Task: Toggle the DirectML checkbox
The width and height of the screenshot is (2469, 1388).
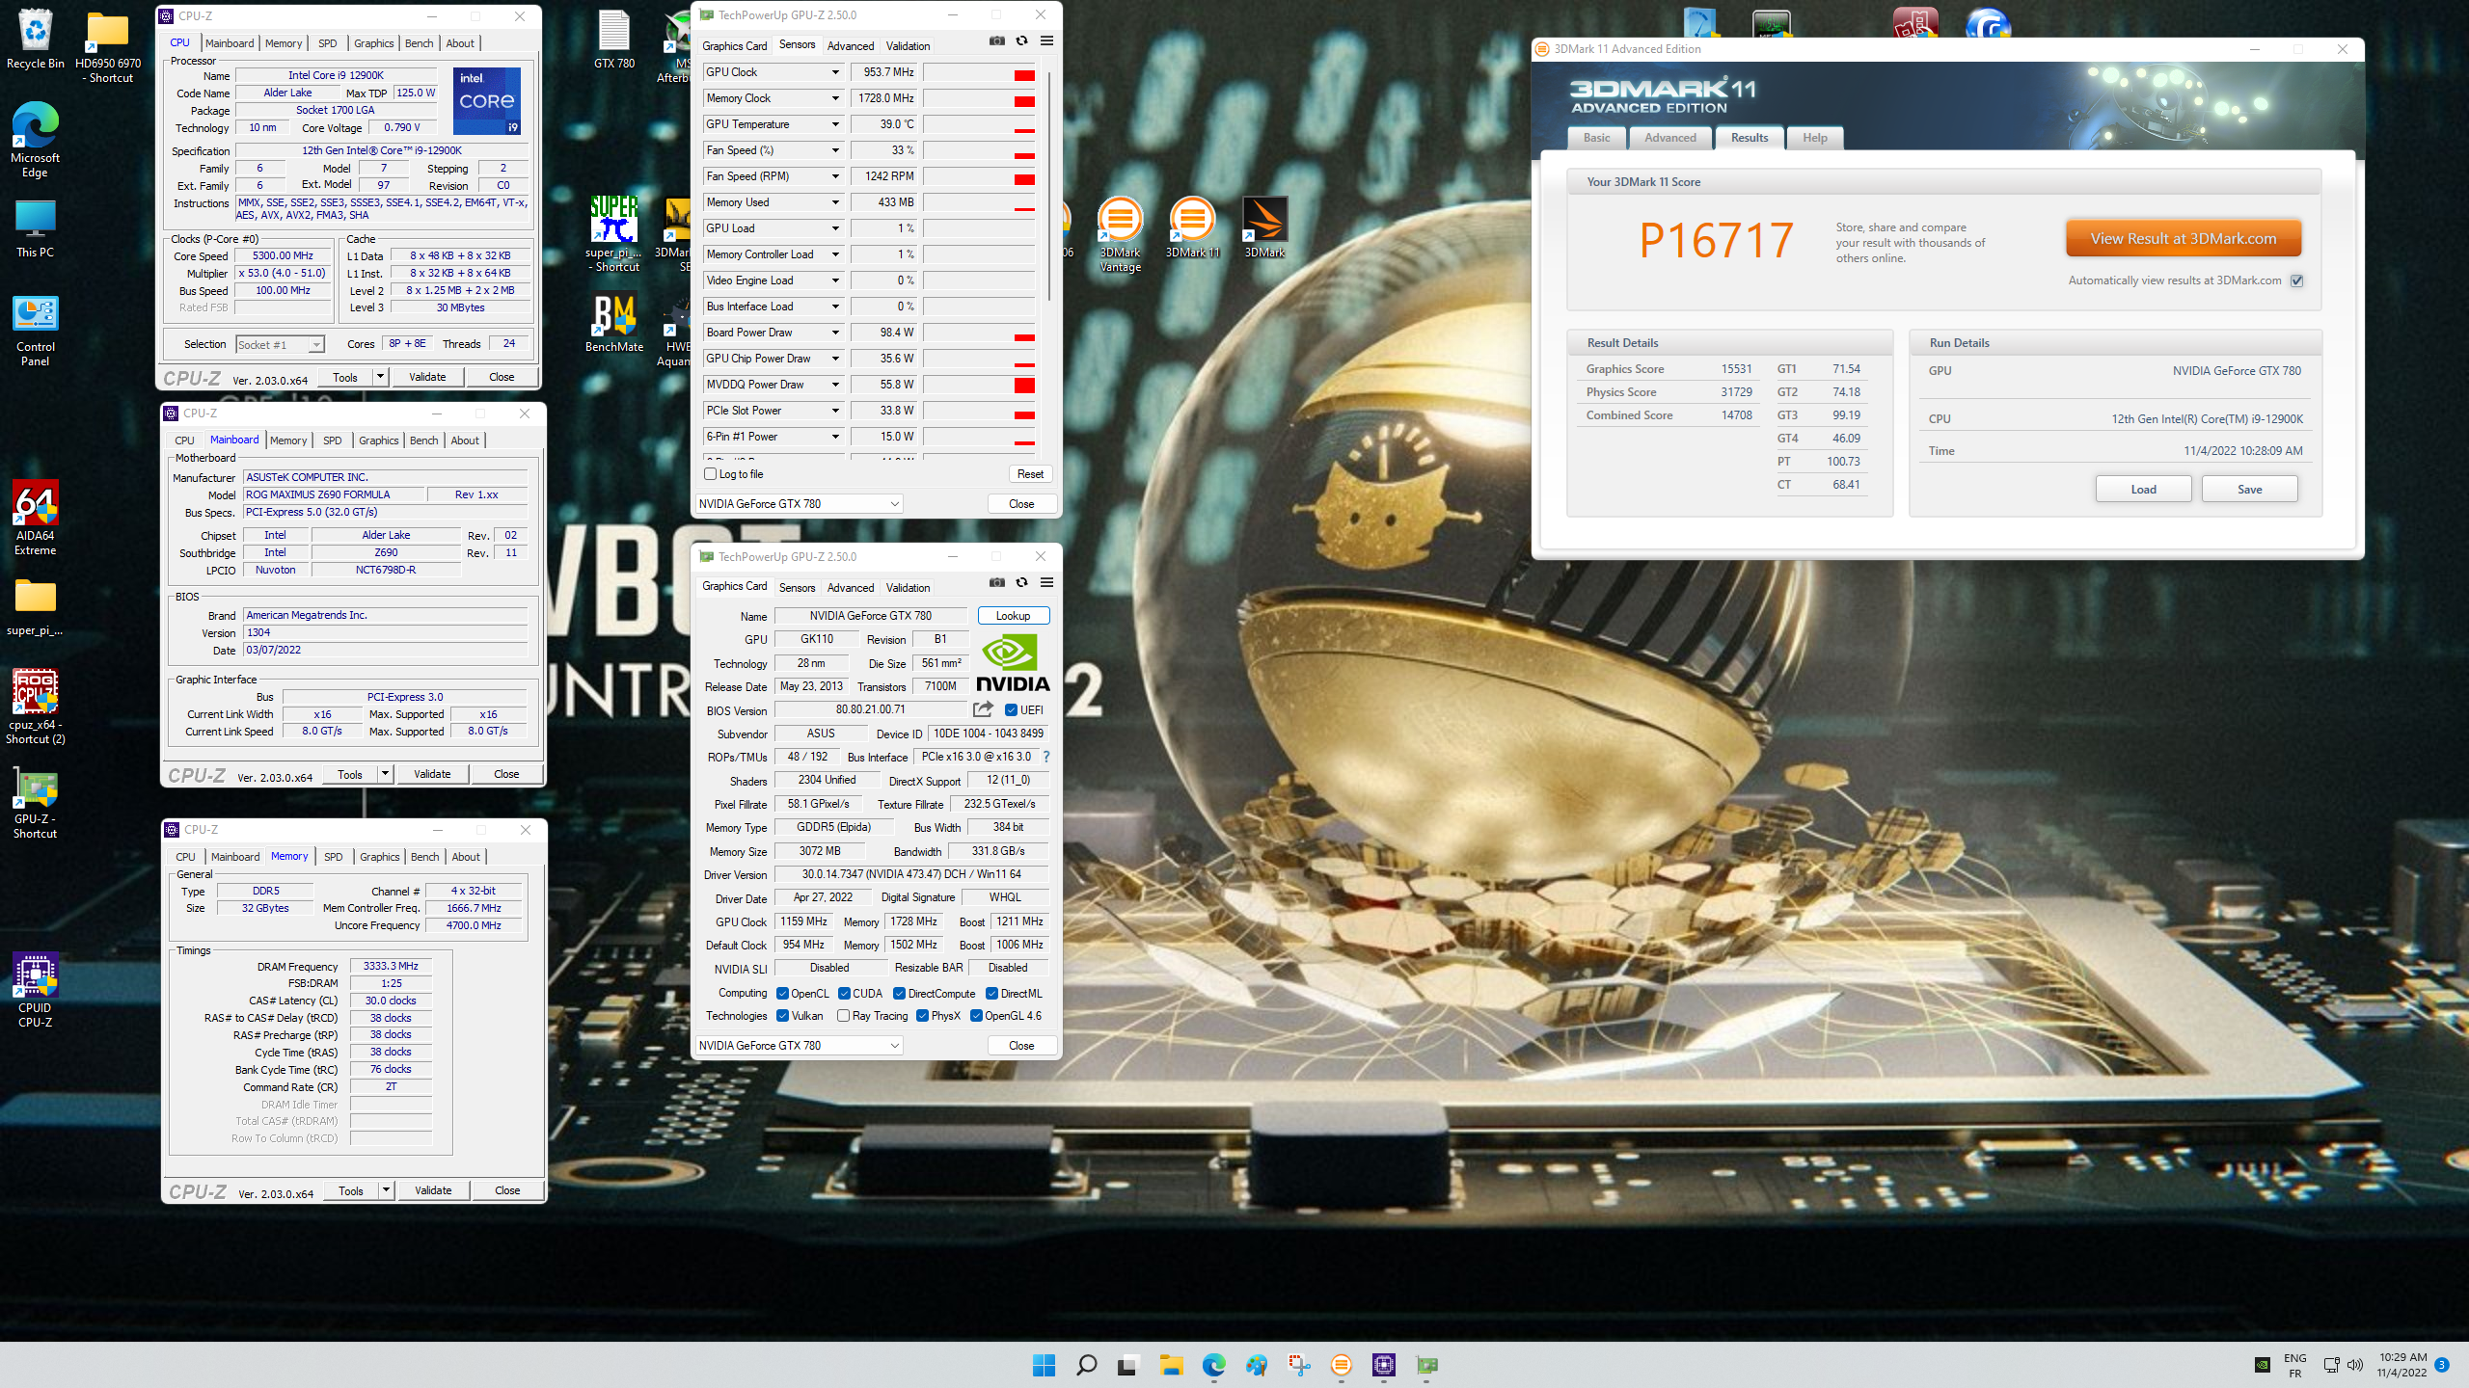Action: click(991, 994)
